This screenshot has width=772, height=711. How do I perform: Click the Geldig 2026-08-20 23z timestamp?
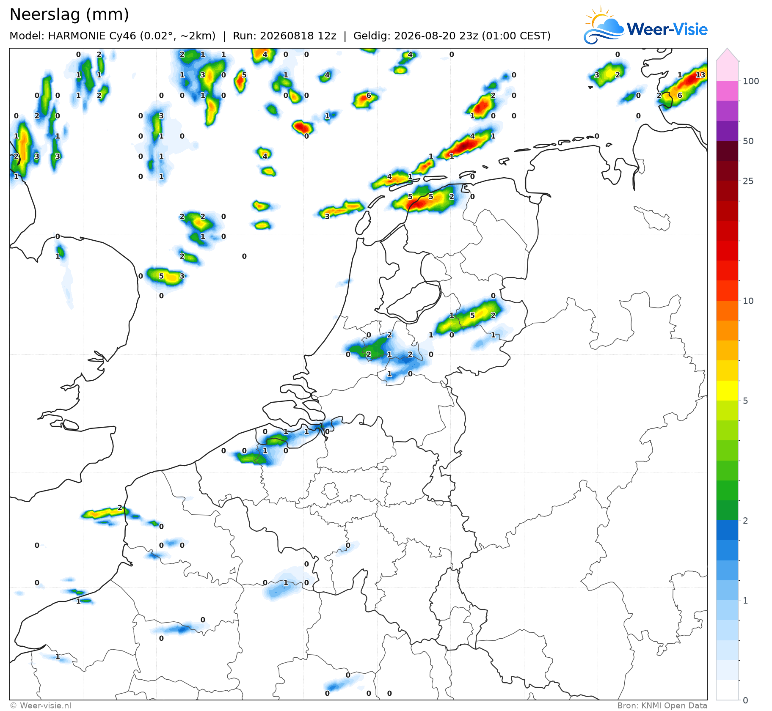tap(452, 36)
